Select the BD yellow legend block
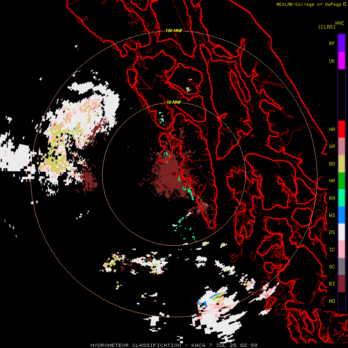Image resolution: width=348 pixels, height=348 pixels. [x=341, y=164]
